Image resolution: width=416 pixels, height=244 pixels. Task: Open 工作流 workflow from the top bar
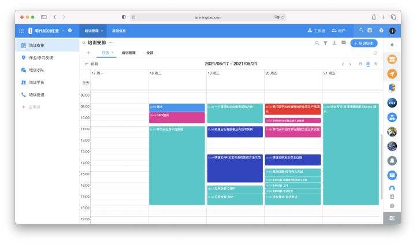point(316,31)
